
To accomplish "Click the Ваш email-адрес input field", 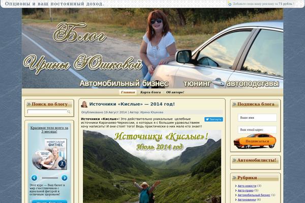I will [x=257, y=130].
